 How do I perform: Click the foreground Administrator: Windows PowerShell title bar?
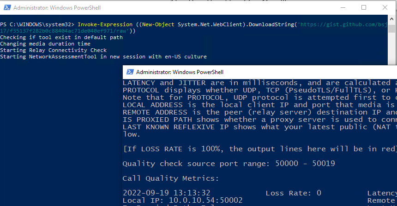pyautogui.click(x=260, y=72)
